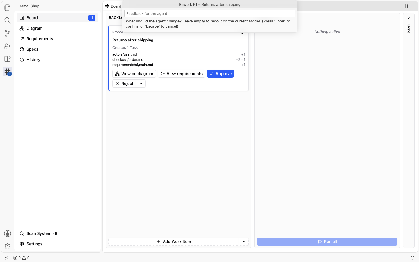Open the Source Control view
Viewport: 419px width, 262px height.
8,33
